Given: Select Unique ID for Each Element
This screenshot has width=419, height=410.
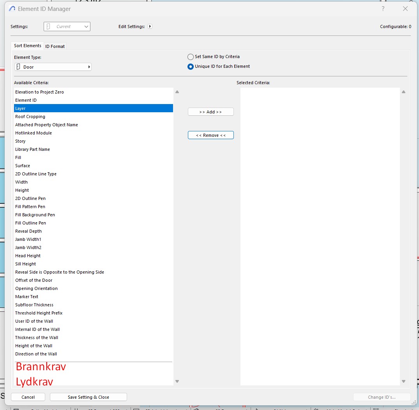Looking at the screenshot, I should (191, 67).
